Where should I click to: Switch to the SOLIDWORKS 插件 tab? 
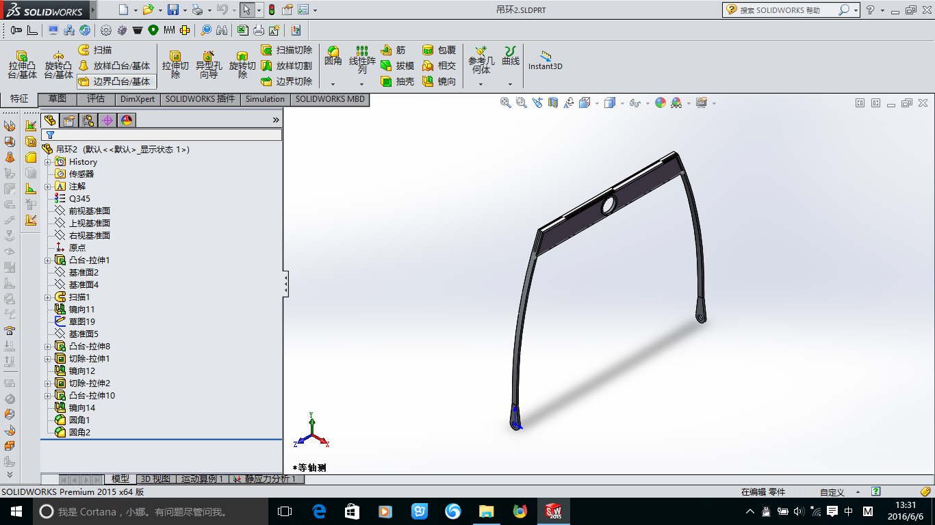point(200,99)
